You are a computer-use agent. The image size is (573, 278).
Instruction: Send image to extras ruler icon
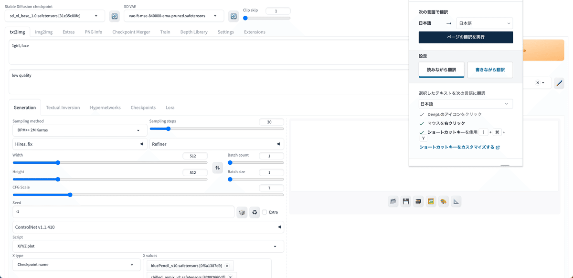click(456, 201)
